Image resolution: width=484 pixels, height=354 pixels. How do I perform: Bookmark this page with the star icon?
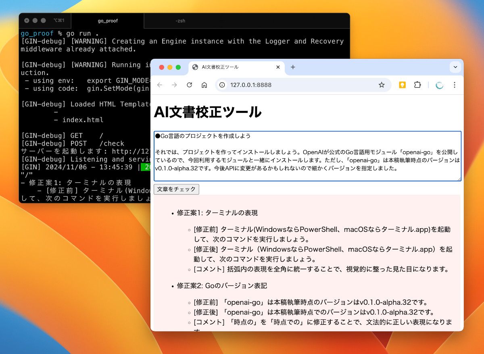(382, 85)
